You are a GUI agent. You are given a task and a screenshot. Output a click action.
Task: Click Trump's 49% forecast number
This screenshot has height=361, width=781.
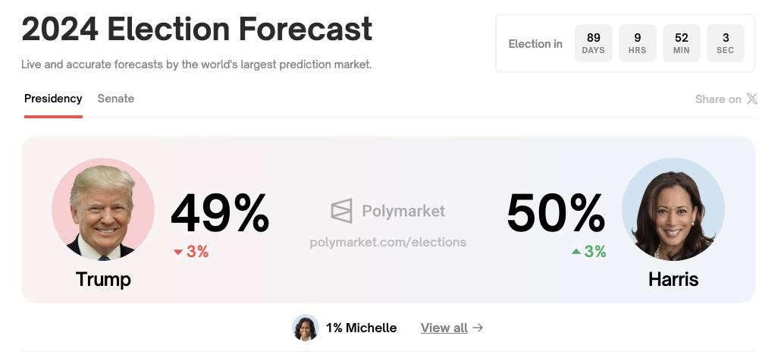(x=220, y=214)
